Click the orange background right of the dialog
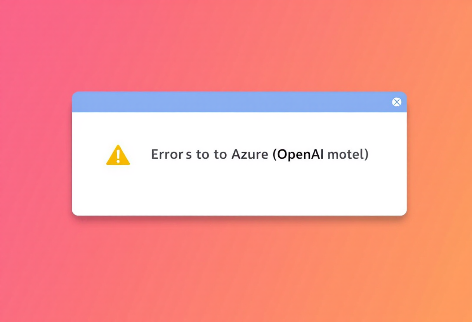 point(439,155)
